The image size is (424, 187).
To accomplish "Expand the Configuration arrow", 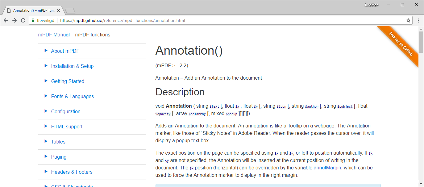I will click(46, 111).
